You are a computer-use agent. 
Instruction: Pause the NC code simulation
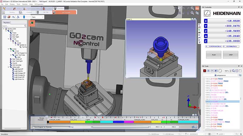coord(208,70)
